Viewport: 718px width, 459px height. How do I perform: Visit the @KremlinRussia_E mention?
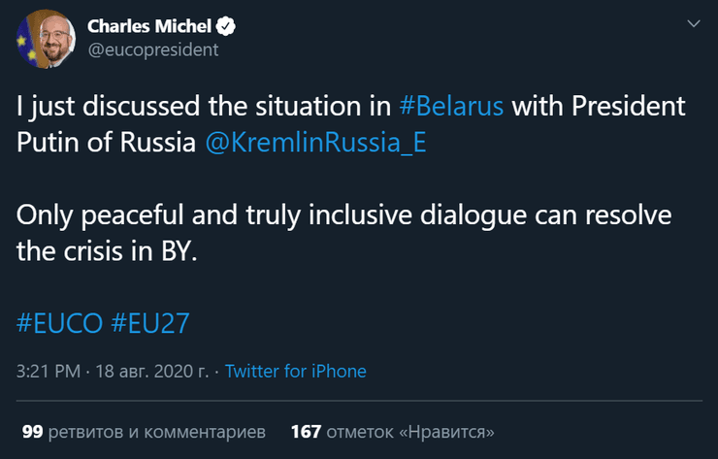coord(315,142)
